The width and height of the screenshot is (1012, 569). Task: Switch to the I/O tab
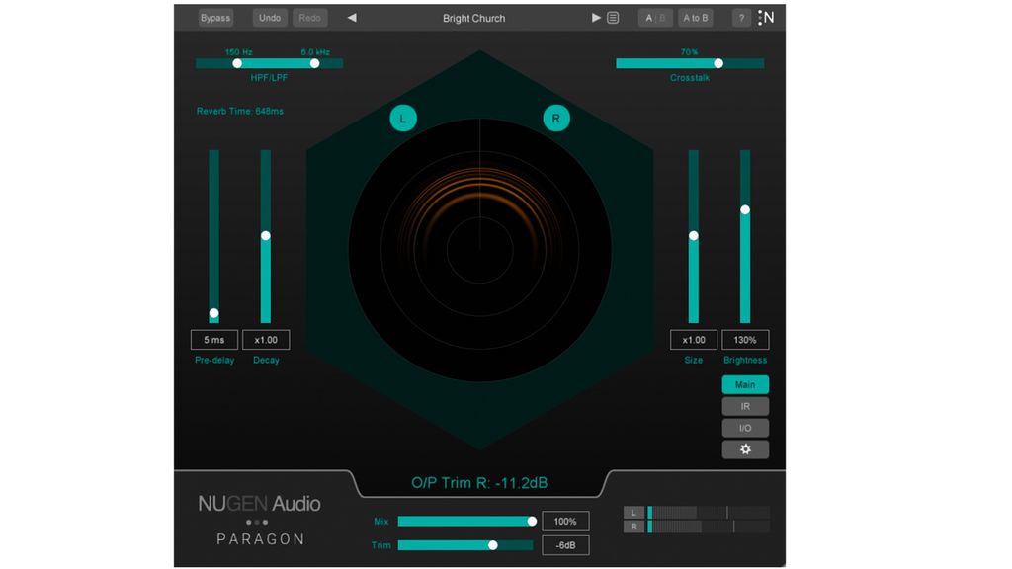click(x=745, y=427)
